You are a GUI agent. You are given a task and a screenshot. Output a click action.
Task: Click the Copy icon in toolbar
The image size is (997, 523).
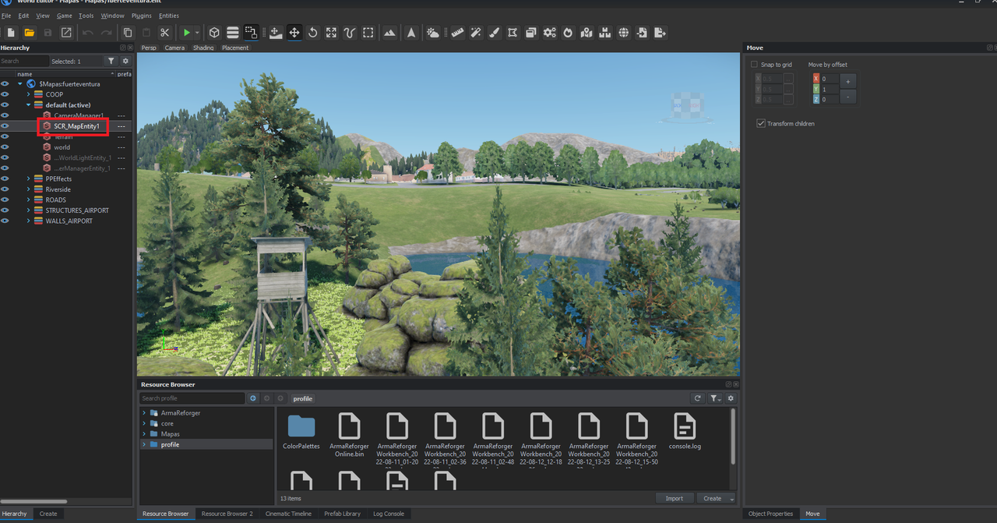(128, 33)
